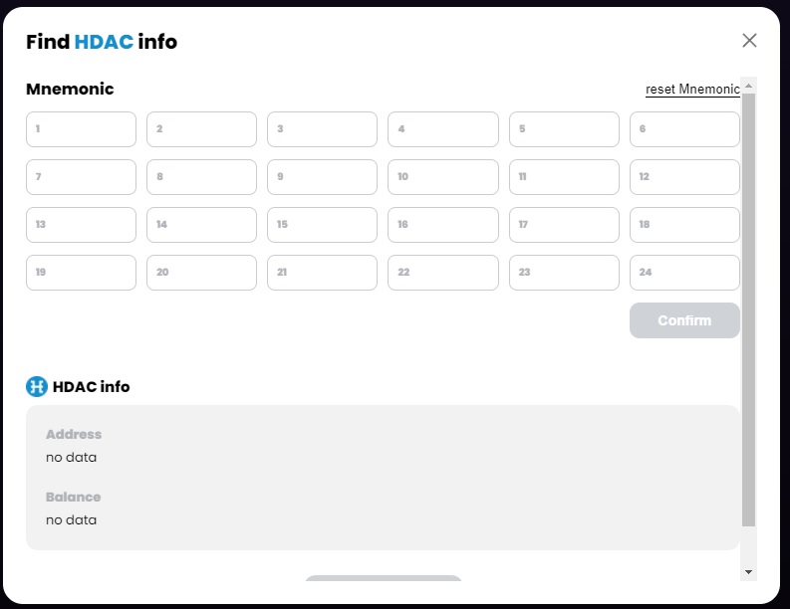Click into mnemonic word 18 field
790x609 pixels.
[x=684, y=225]
